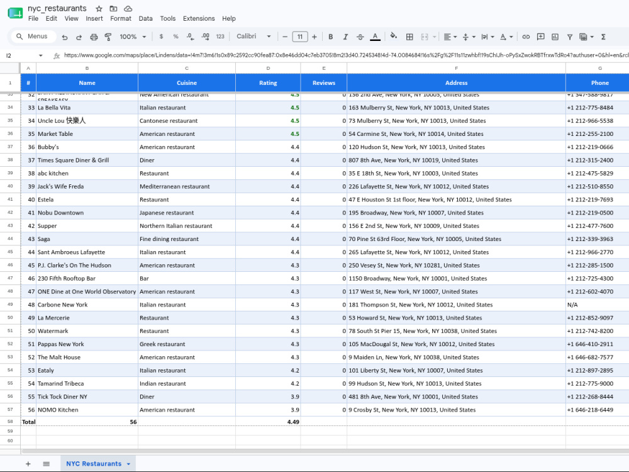Screen dimensions: 629x472
Task: Click the Rating column header cell
Action: (268, 82)
